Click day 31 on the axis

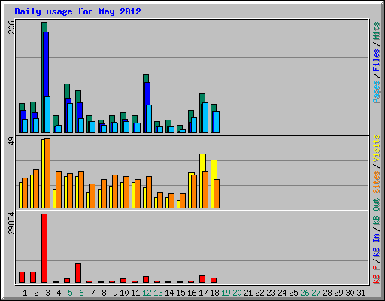[x=361, y=293]
